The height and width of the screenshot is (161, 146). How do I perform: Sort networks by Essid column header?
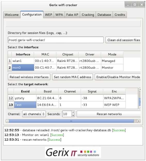pyautogui.click(x=25, y=91)
